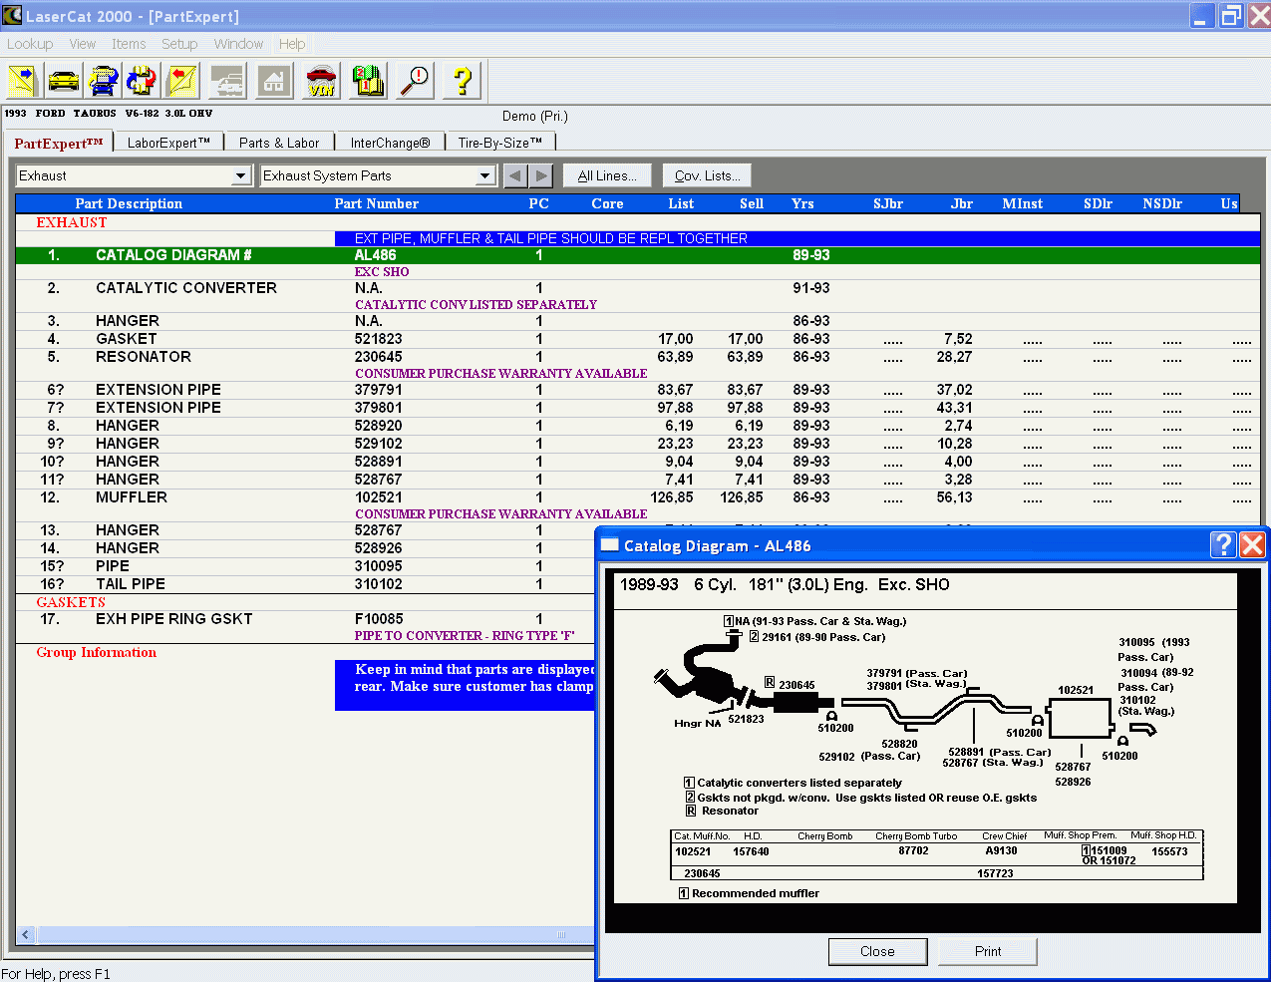Click the yellow page red-arrow toolbar icon
The width and height of the screenshot is (1271, 982).
pos(182,81)
